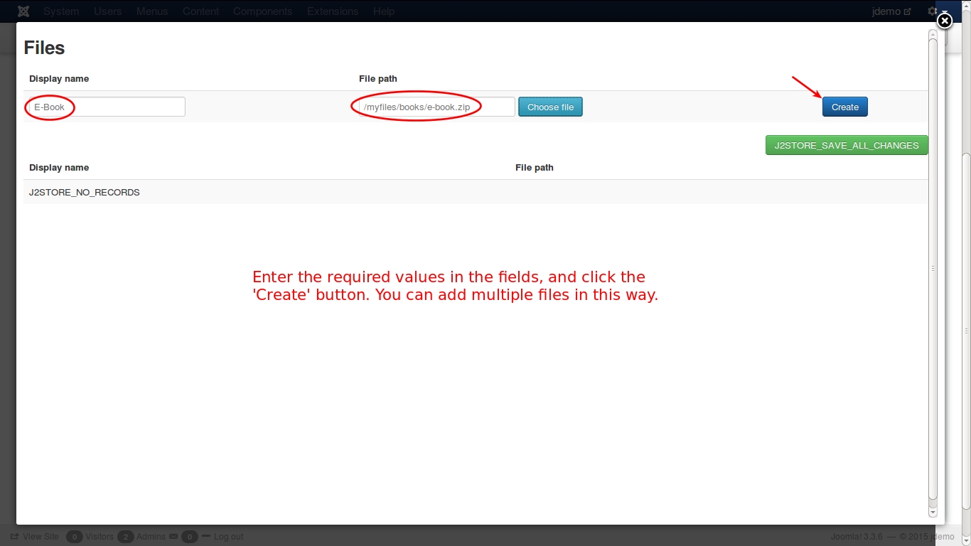
Task: Click the J2STORE_SAVE_ALL_CHANGES button
Action: pos(847,145)
